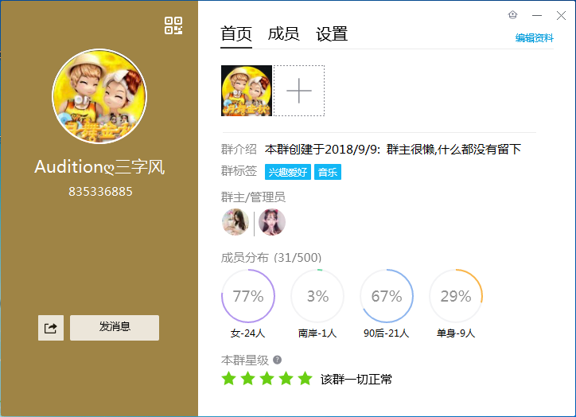The width and height of the screenshot is (576, 417).
Task: Open the 设置 tab
Action: (332, 34)
